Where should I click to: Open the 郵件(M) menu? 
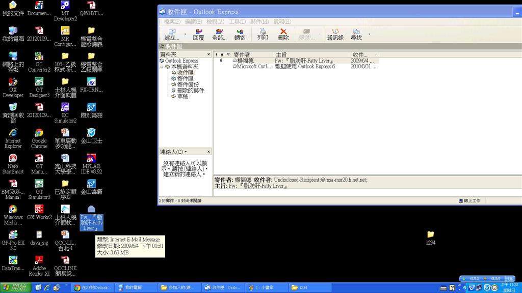point(259,21)
